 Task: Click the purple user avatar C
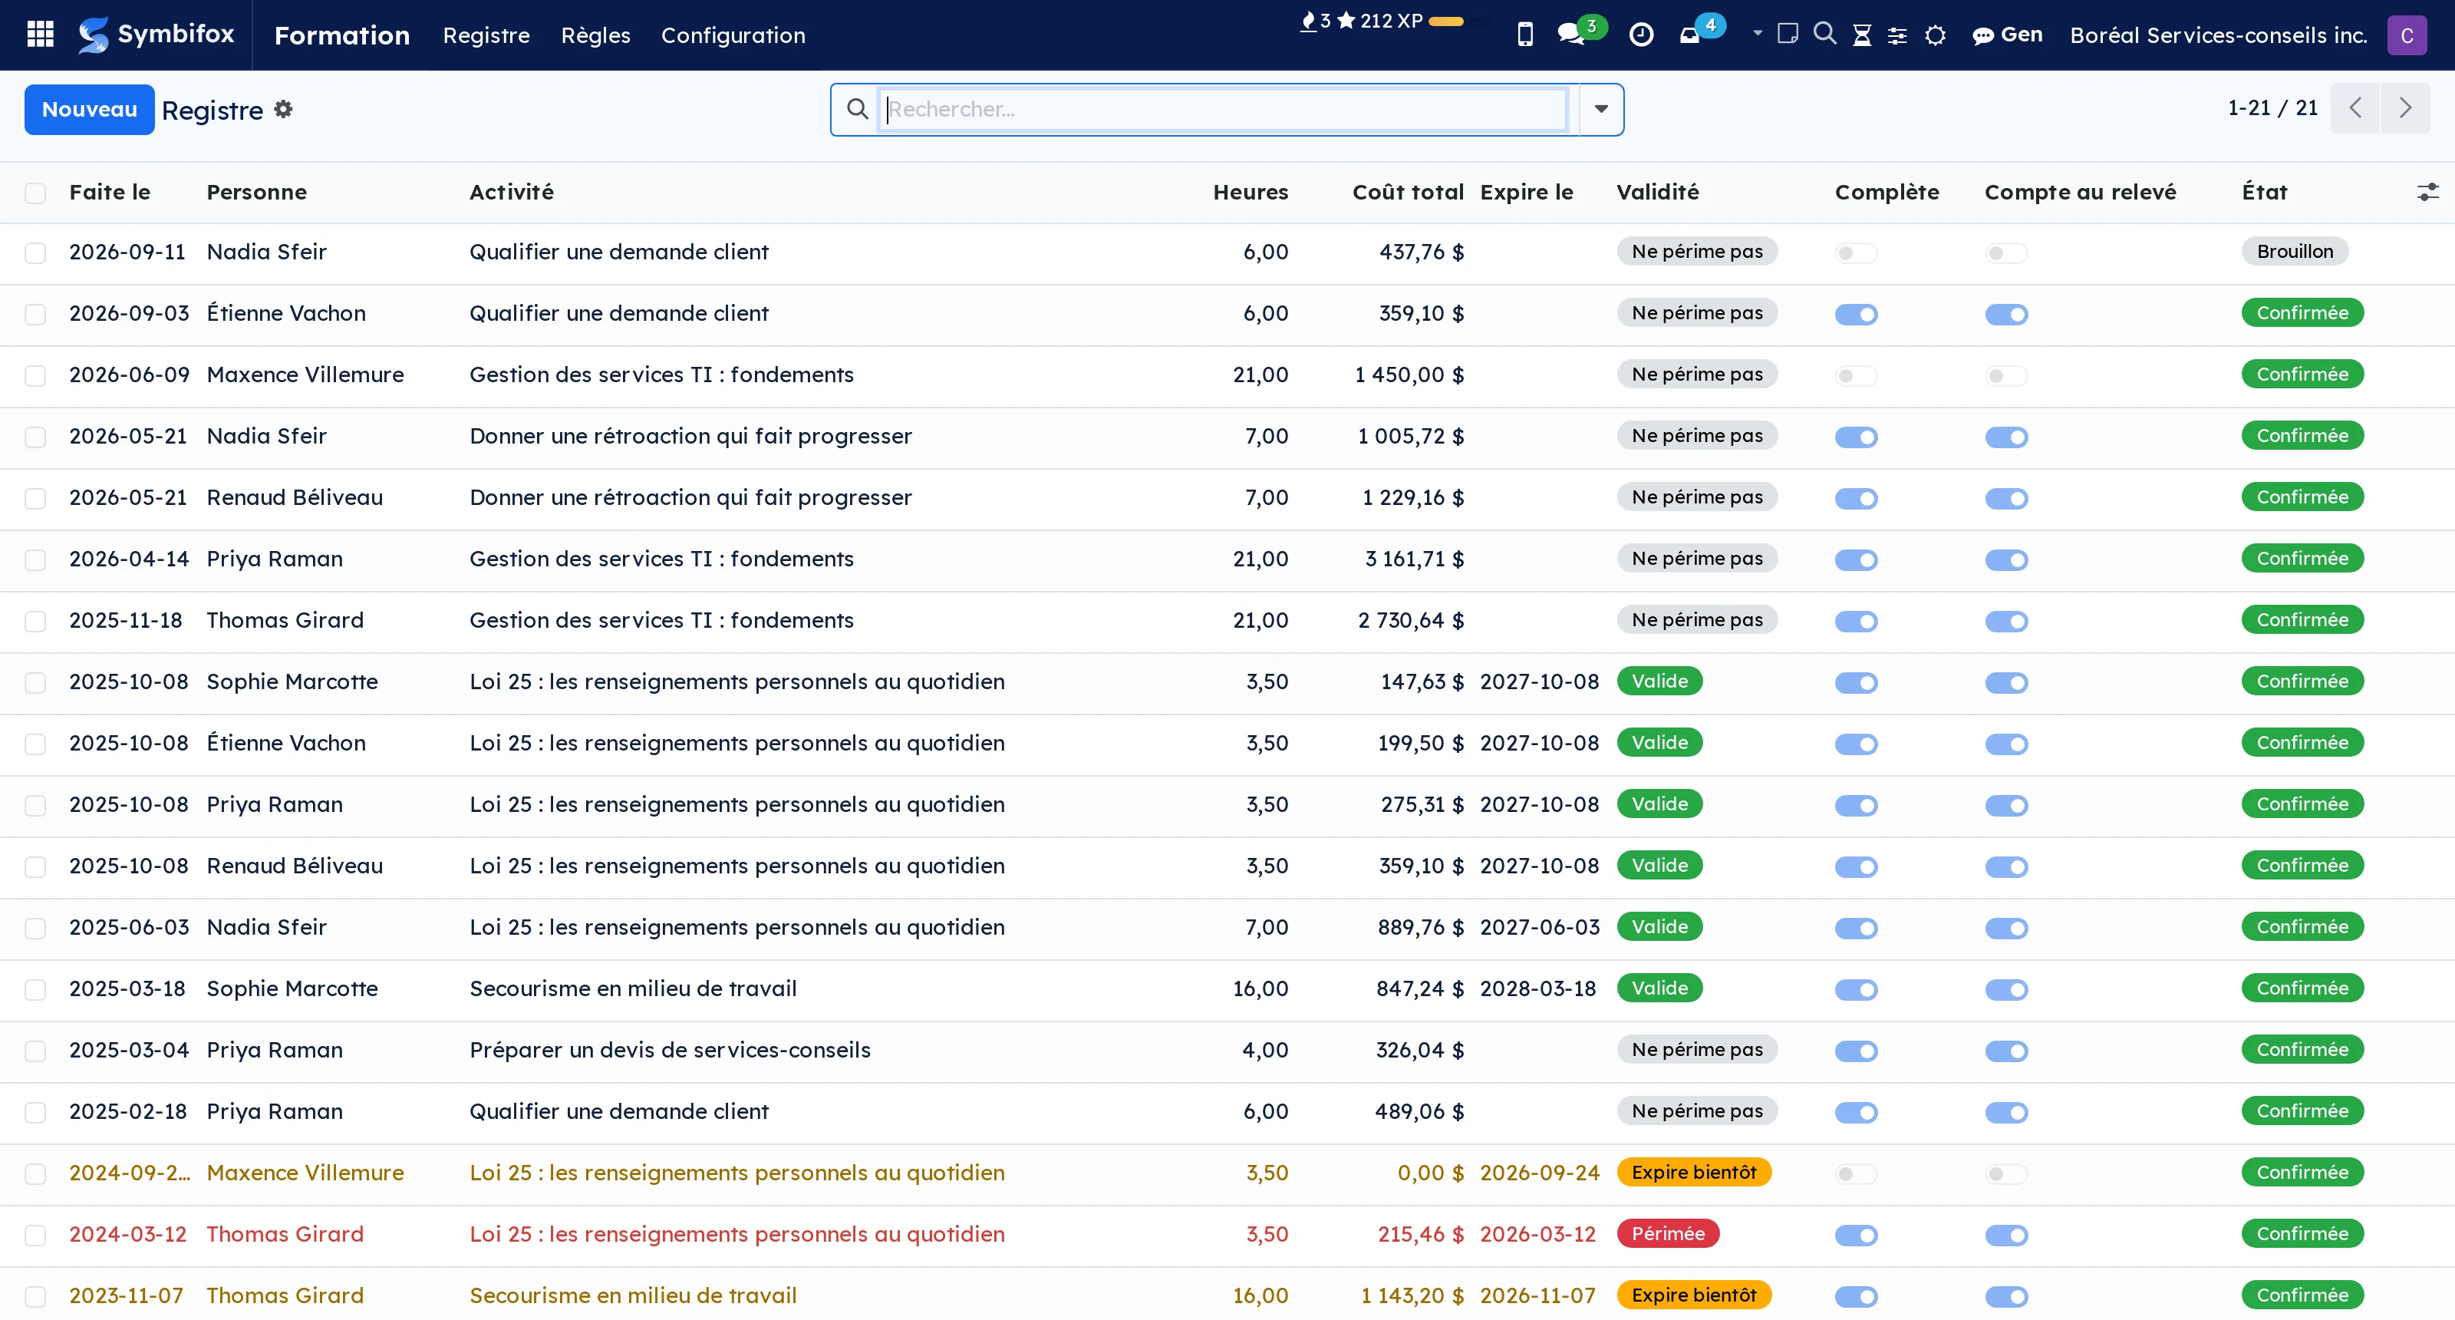point(2407,35)
